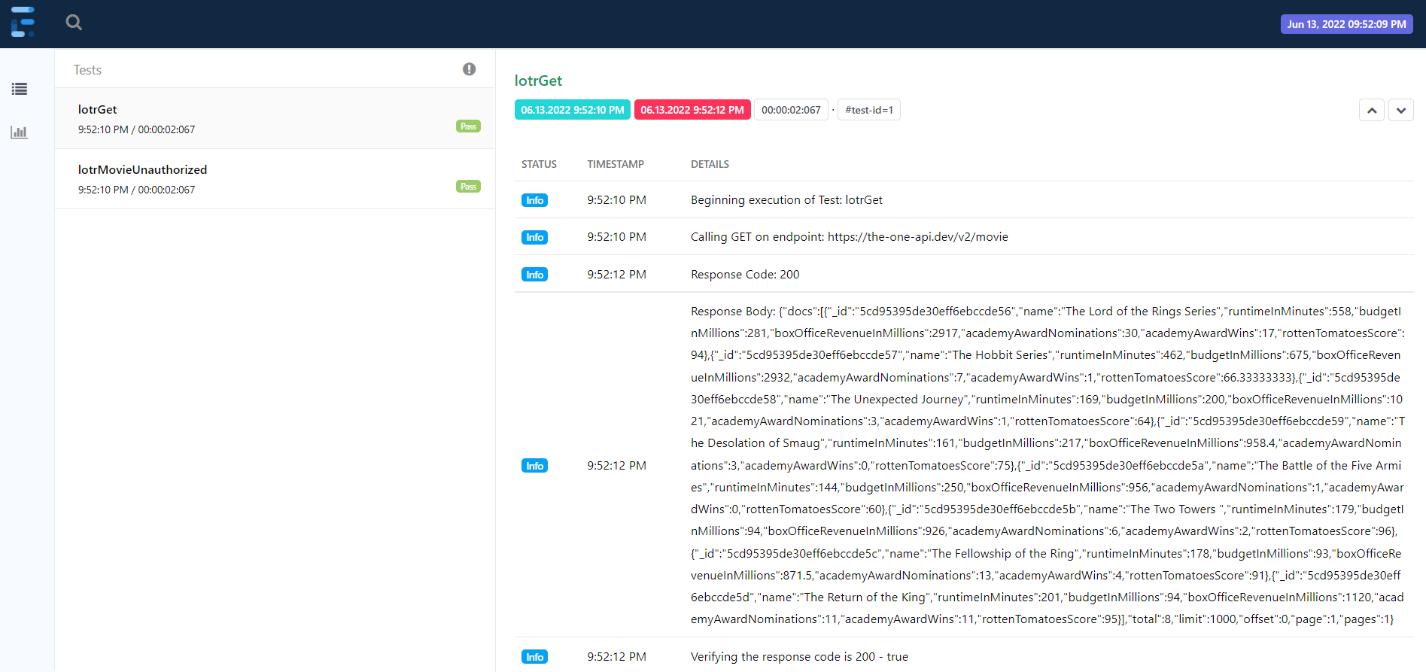Image resolution: width=1426 pixels, height=672 pixels.
Task: Open the search magnifier icon
Action: 74,23
